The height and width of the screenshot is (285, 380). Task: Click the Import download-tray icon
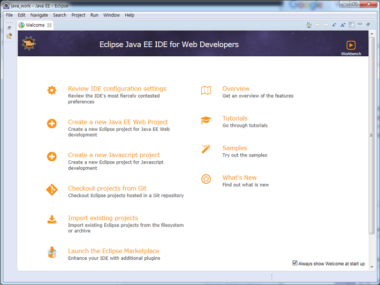51,220
